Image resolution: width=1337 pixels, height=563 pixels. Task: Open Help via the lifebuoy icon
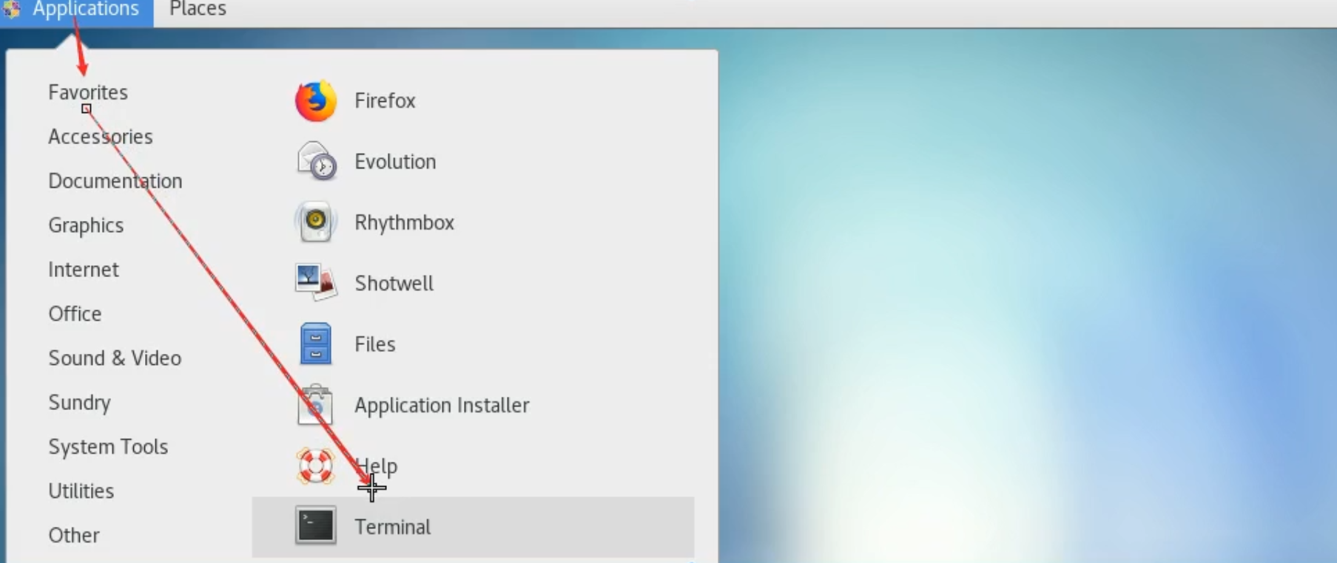(x=316, y=465)
